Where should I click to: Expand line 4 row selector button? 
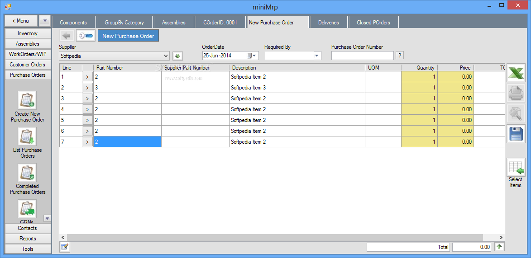(x=87, y=109)
